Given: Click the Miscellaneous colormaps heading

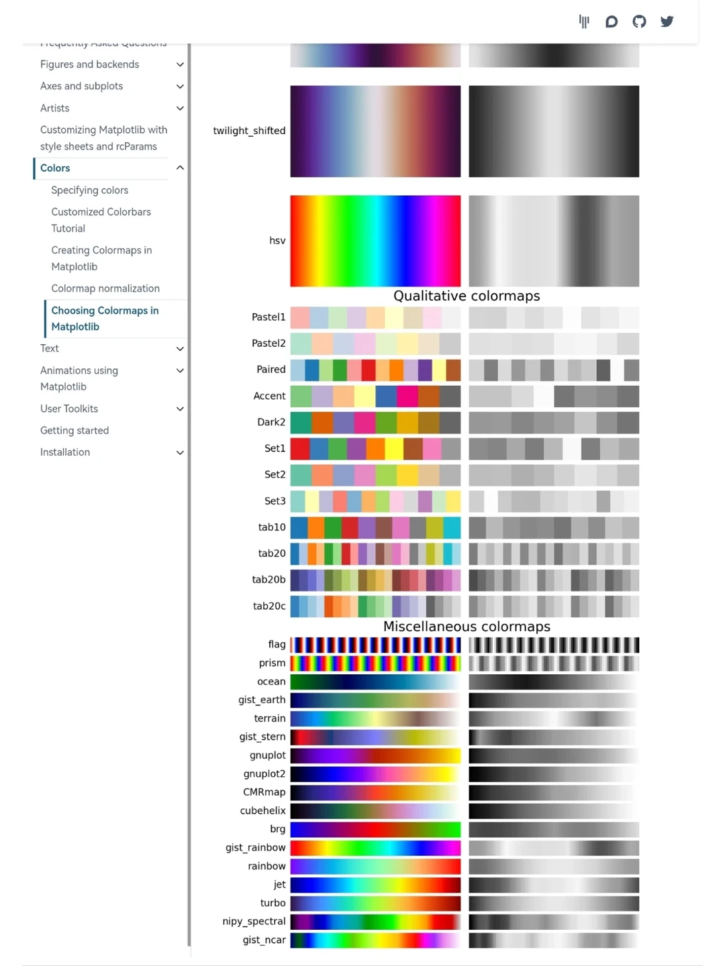Looking at the screenshot, I should tap(467, 627).
